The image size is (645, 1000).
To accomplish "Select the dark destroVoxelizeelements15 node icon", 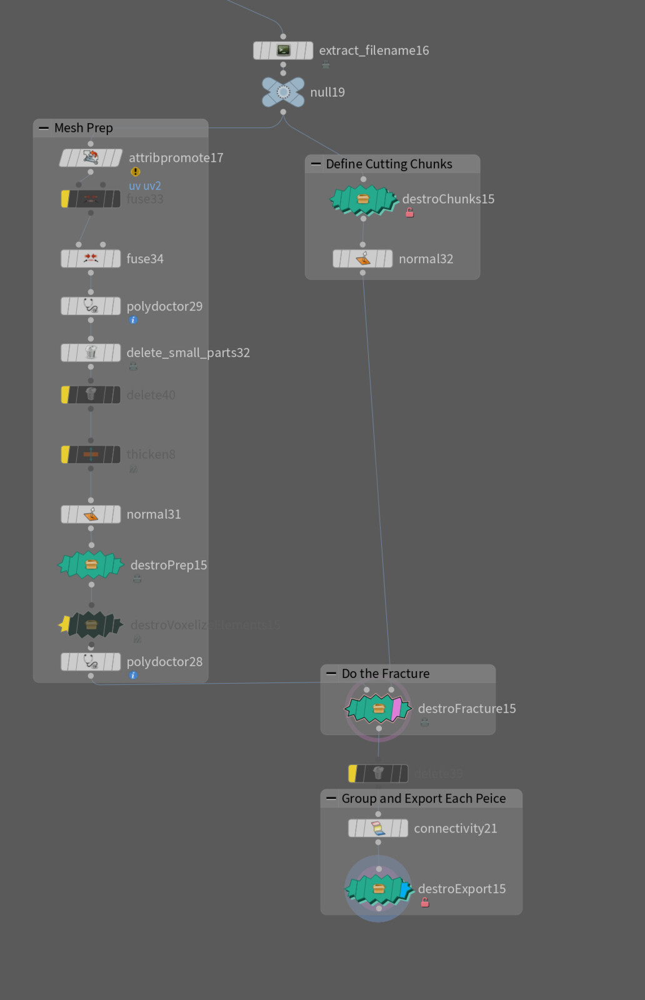I will click(91, 624).
